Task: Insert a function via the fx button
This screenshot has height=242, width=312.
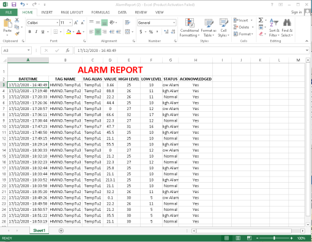Action: tap(67, 50)
